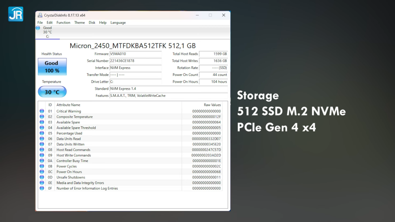
Task: Click the Serial Number field 221436CE1878
Action: (x=135, y=61)
